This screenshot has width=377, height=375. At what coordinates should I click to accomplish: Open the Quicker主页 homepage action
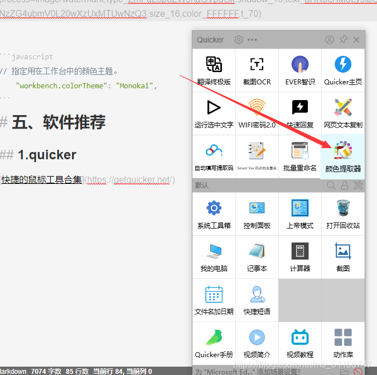tap(343, 70)
